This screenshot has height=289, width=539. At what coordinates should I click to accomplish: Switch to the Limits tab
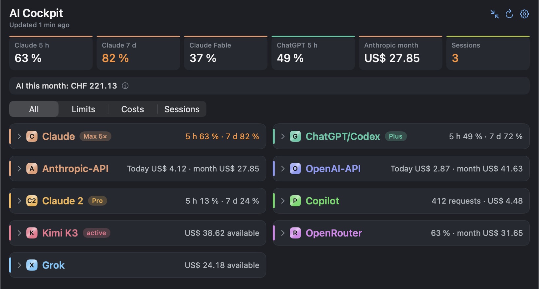[83, 109]
